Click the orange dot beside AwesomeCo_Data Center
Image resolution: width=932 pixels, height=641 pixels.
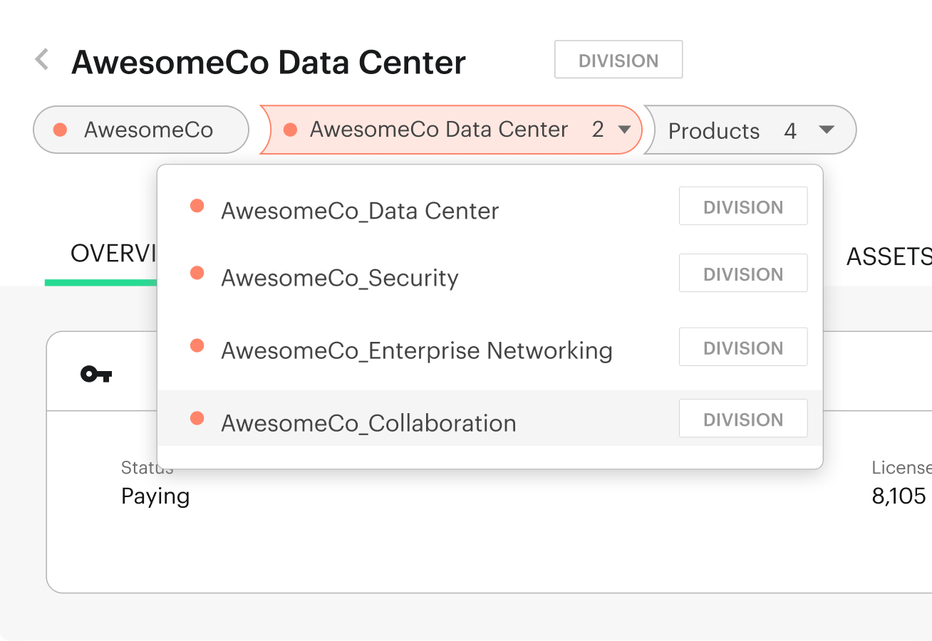(197, 206)
